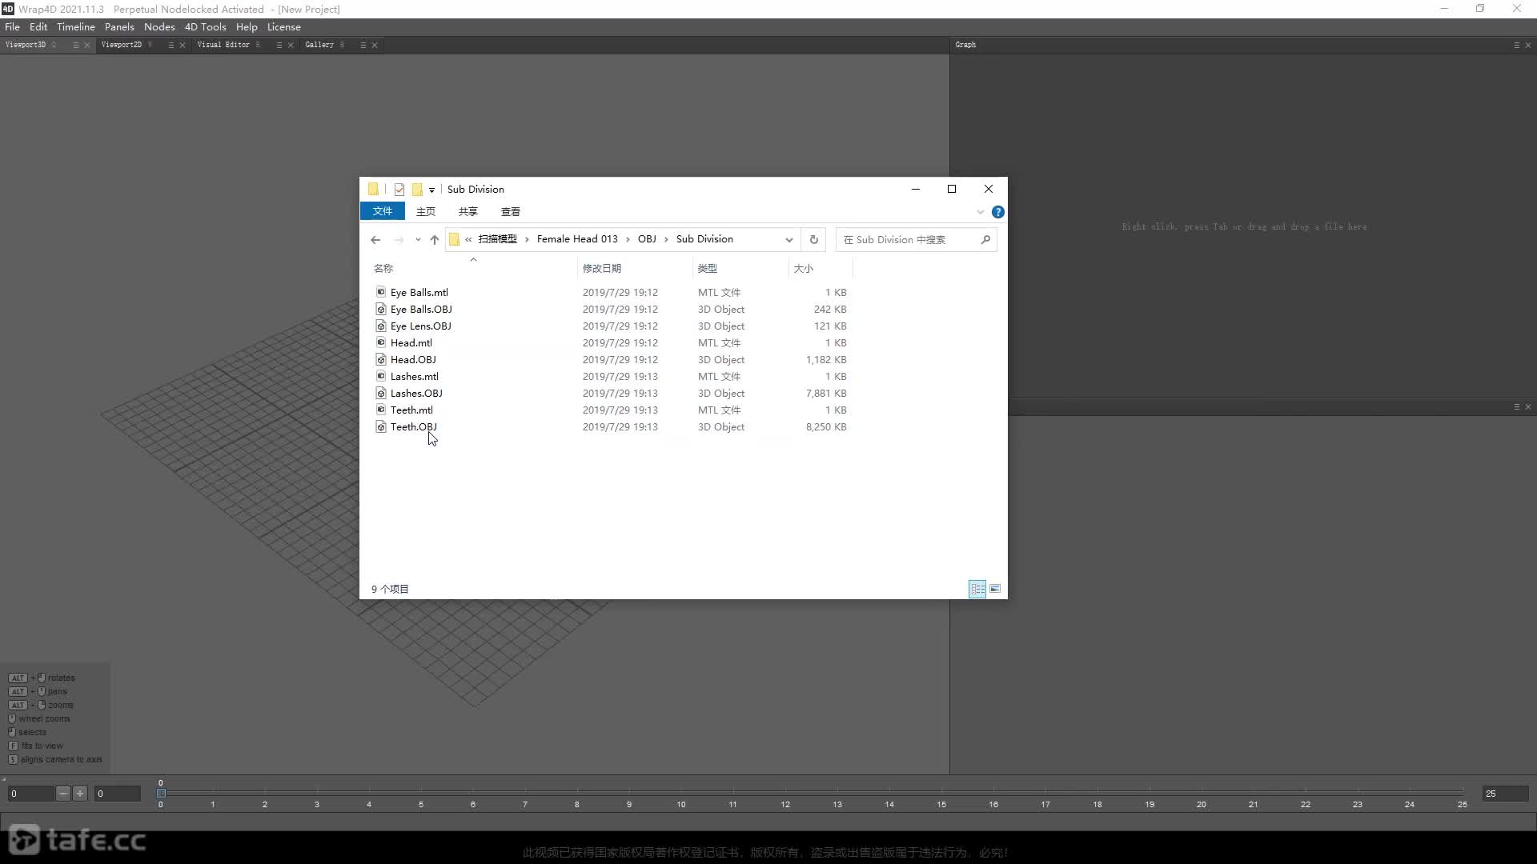Click the 扫描模型 breadcrumb
Image resolution: width=1537 pixels, height=864 pixels.
point(498,238)
